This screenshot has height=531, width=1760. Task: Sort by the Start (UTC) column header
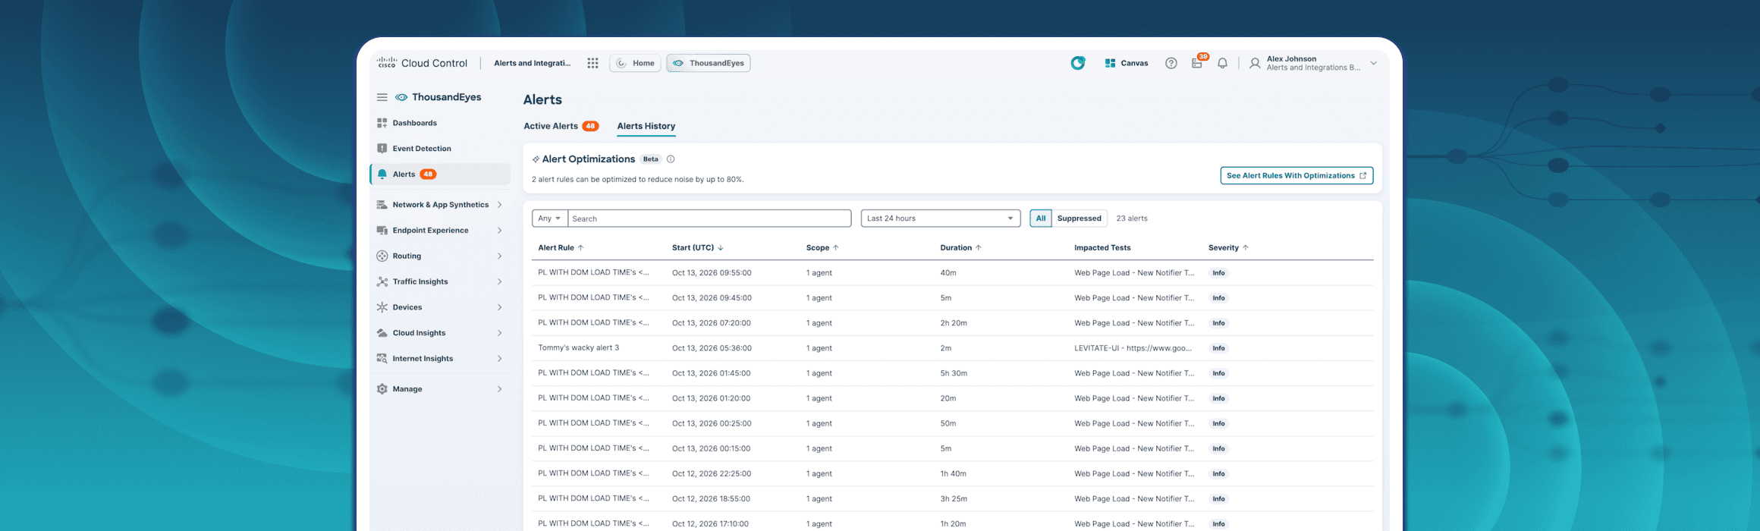(698, 248)
